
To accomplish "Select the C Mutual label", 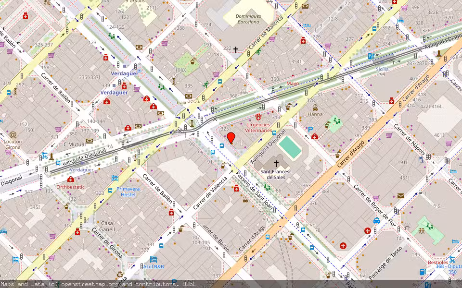I will coord(75,144).
